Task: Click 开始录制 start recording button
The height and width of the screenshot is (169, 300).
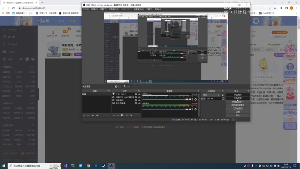Action: point(238,98)
